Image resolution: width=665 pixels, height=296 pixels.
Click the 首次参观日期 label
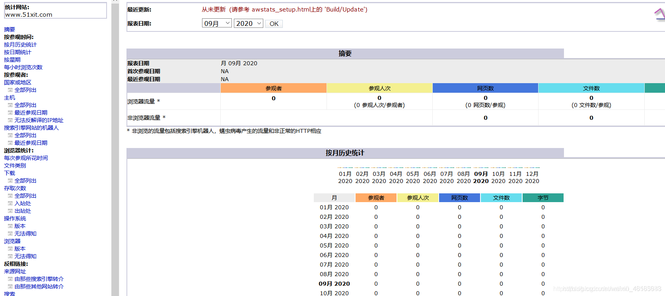(144, 71)
